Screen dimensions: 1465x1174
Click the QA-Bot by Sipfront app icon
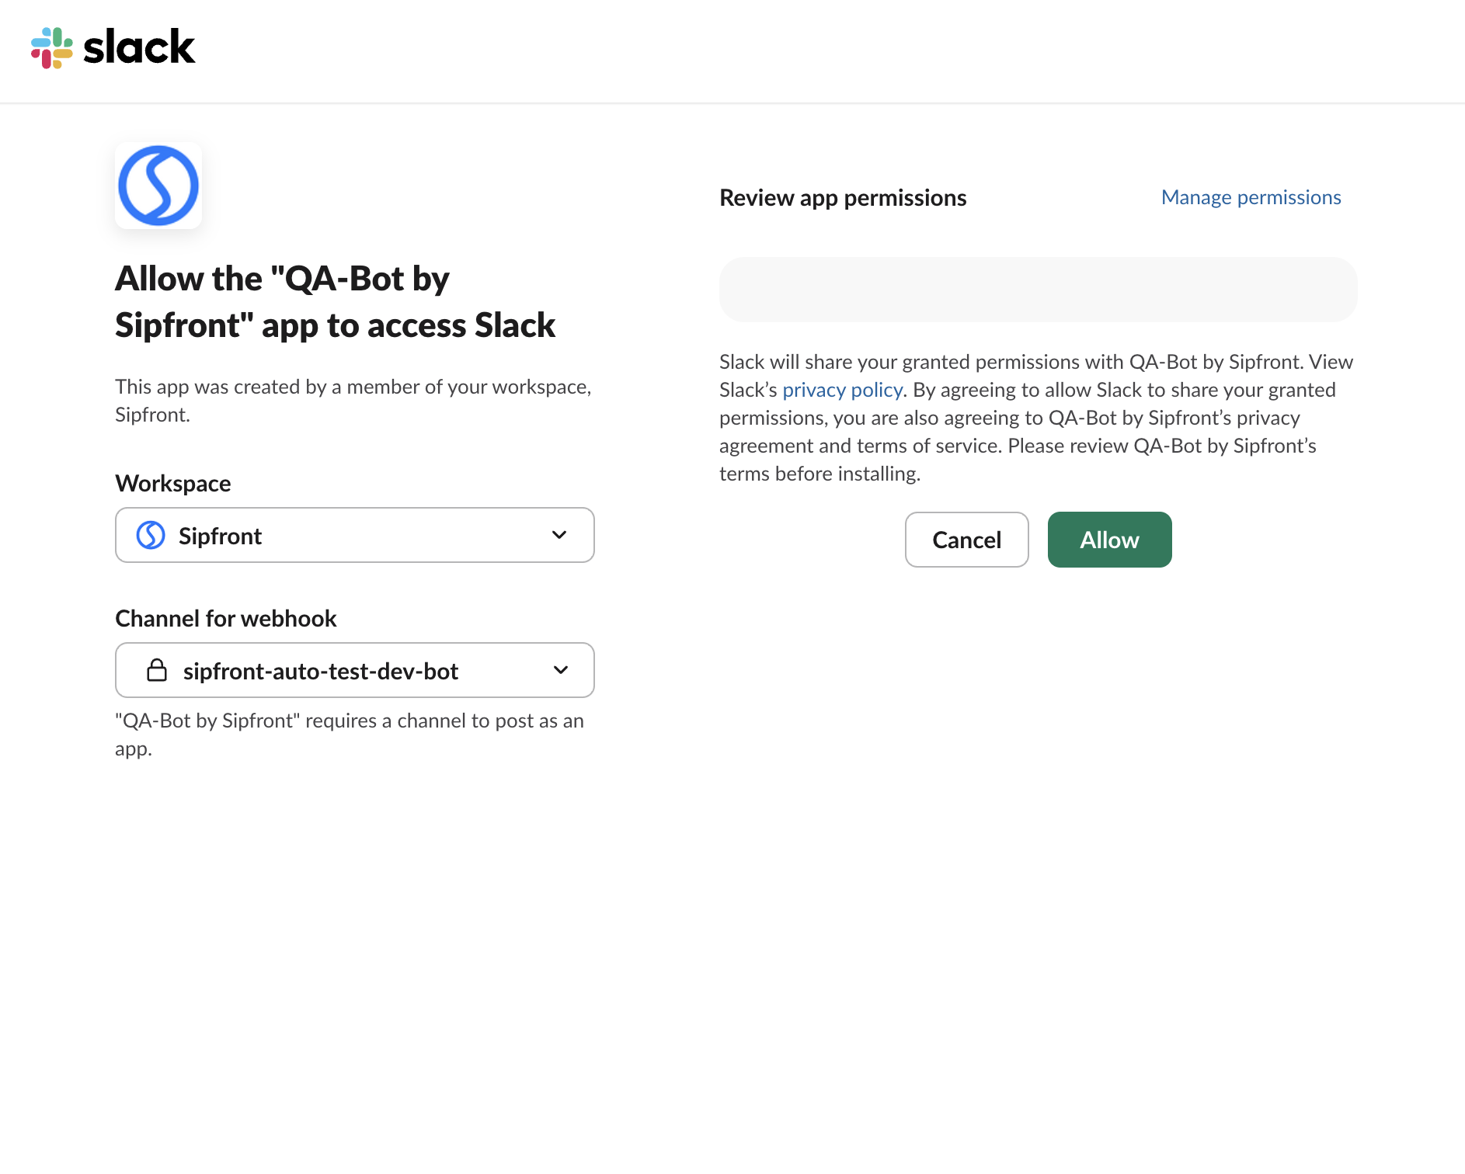tap(158, 186)
